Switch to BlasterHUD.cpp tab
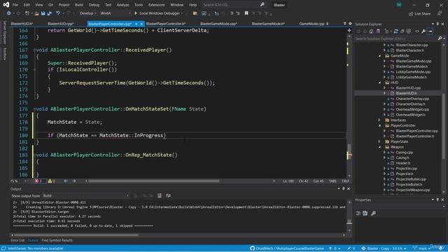Screen dimensions: 448x252 pyautogui.click(x=61, y=24)
